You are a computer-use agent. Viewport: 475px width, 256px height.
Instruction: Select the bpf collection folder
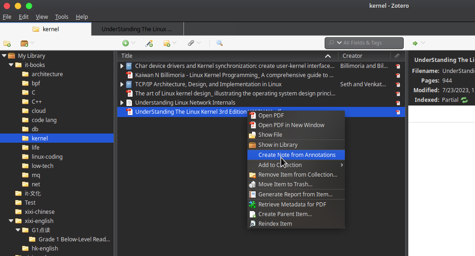[36, 83]
